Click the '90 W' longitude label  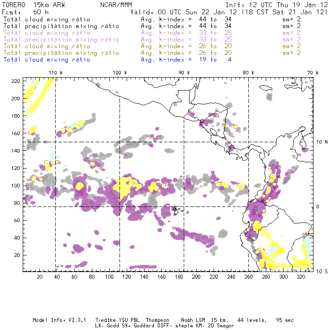click(x=184, y=73)
